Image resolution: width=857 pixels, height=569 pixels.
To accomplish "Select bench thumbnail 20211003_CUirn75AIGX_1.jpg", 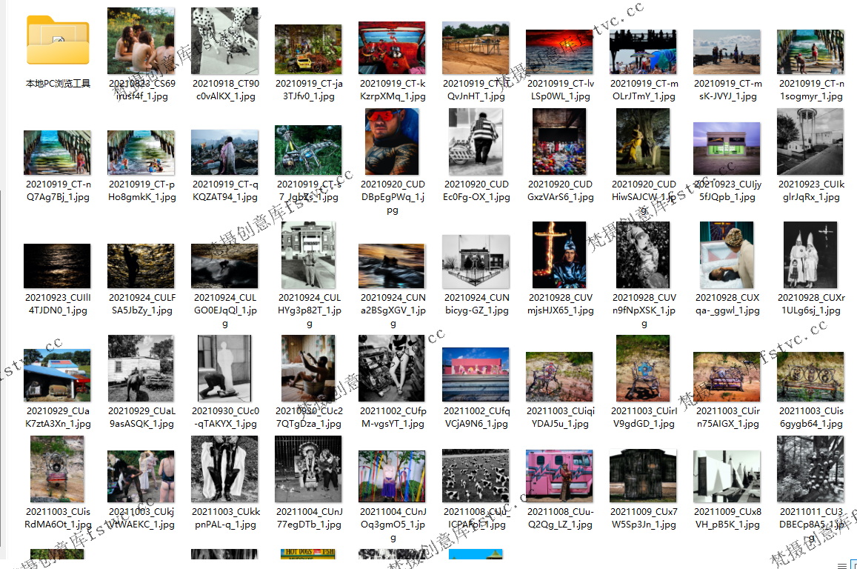I will pos(727,376).
